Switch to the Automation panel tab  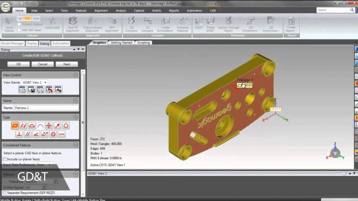[x=60, y=43]
